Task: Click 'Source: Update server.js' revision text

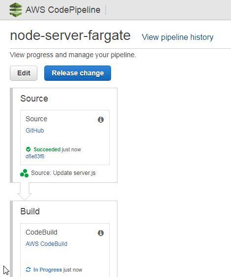Action: pyautogui.click(x=63, y=173)
